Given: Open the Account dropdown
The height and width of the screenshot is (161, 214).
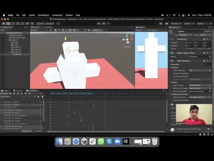Looking at the screenshot, I should (176, 24).
